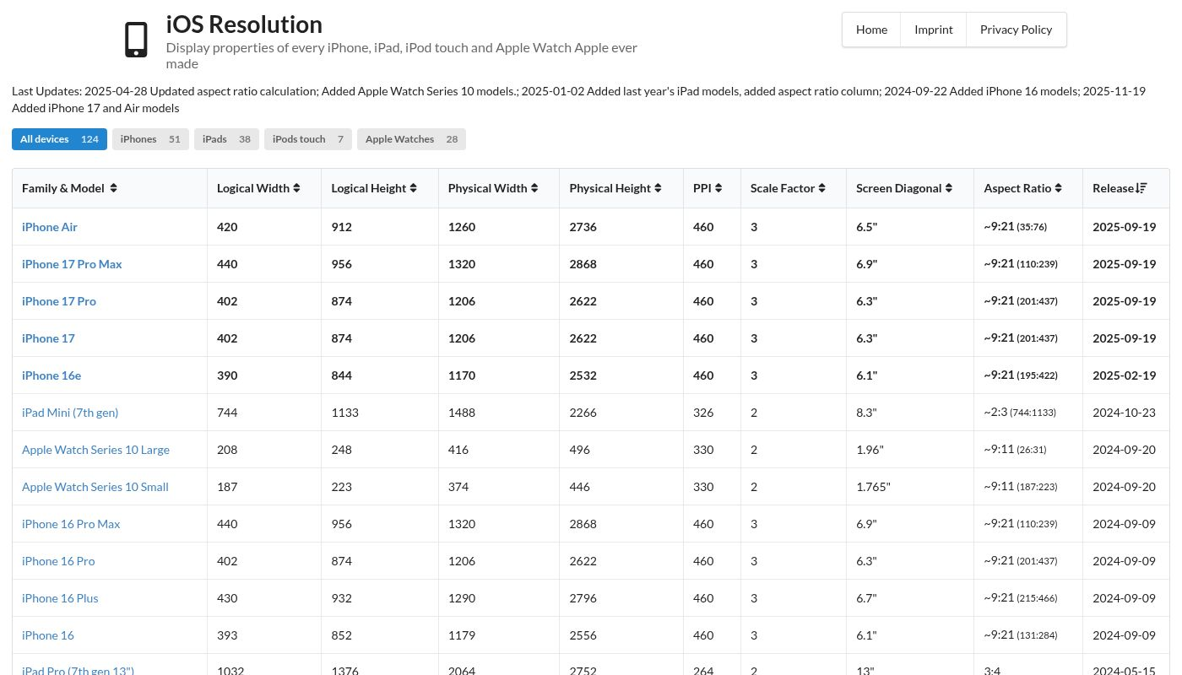Click sort icon beside Logical Width

297,188
